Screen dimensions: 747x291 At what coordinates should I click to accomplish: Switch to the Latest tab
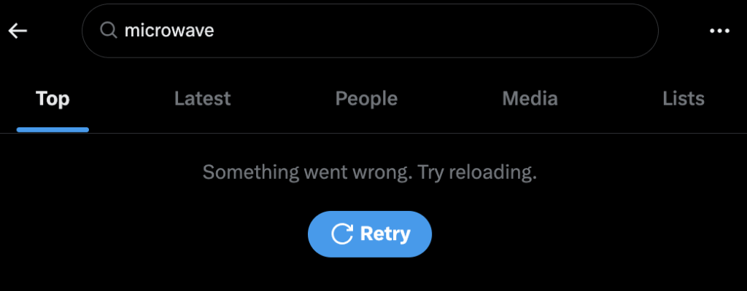click(203, 98)
